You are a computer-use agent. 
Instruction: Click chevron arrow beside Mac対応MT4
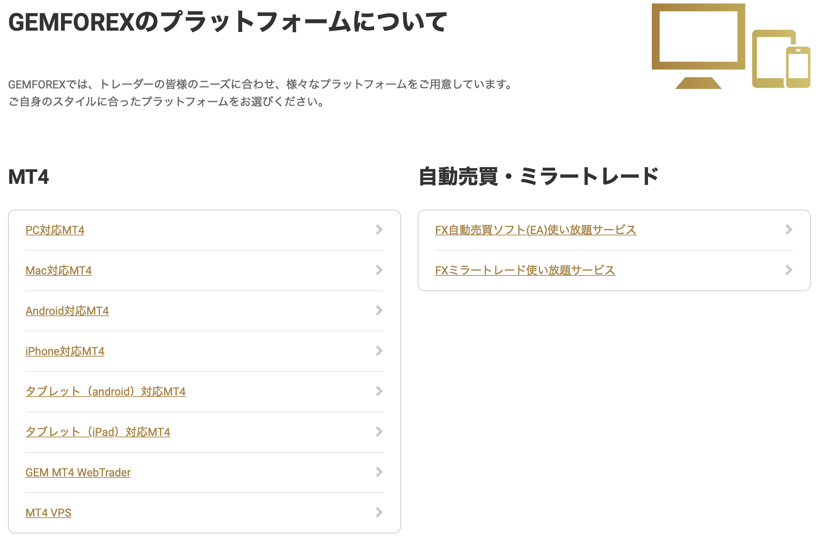pyautogui.click(x=379, y=270)
